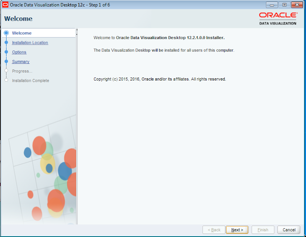
Task: Close the installer window
Action: (x=297, y=5)
